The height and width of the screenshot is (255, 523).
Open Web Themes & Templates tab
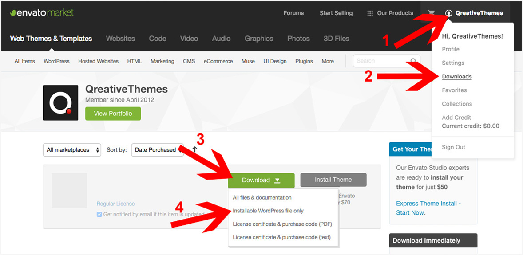(x=51, y=39)
